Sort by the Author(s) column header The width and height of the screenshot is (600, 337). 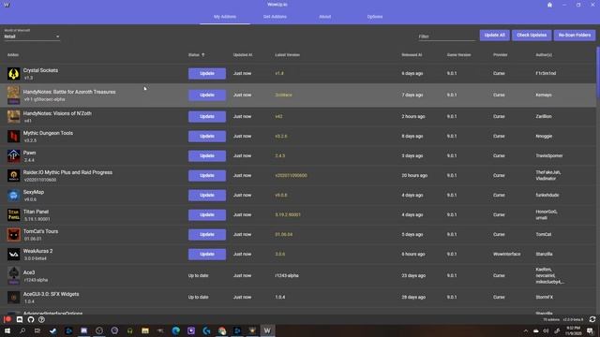tap(544, 55)
